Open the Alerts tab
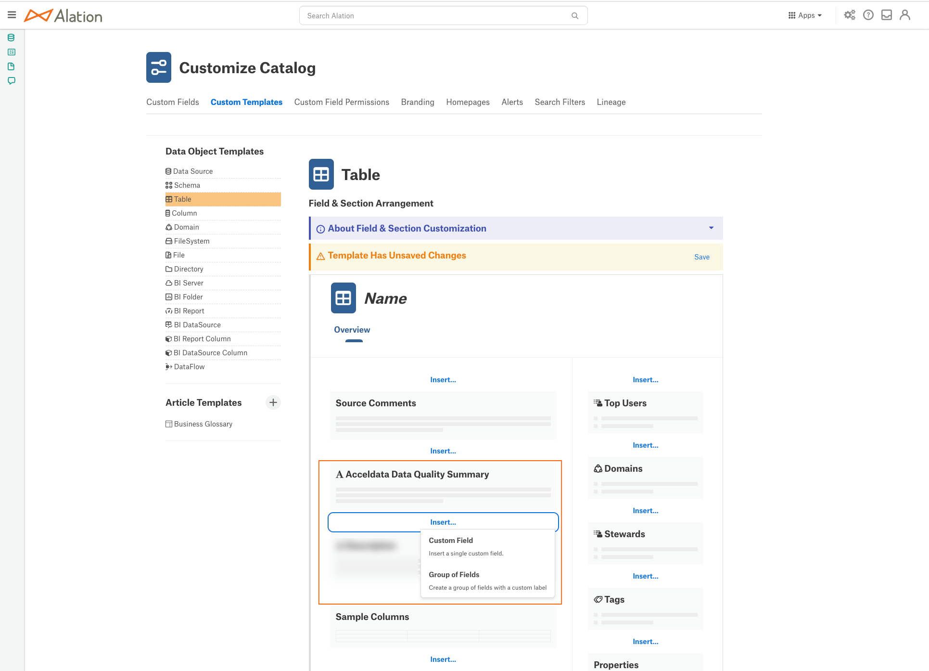Screen dimensions: 929x671 tap(512, 102)
